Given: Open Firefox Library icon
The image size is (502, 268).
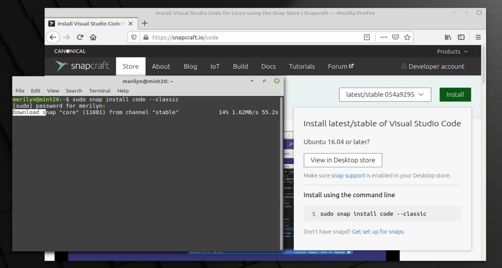Looking at the screenshot, I should click(448, 37).
